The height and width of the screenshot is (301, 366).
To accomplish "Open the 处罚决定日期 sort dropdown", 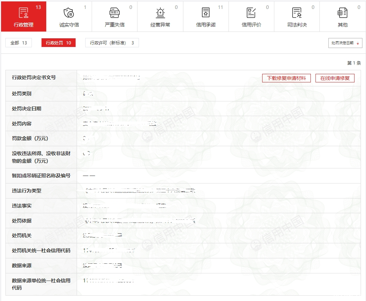I will pyautogui.click(x=345, y=43).
